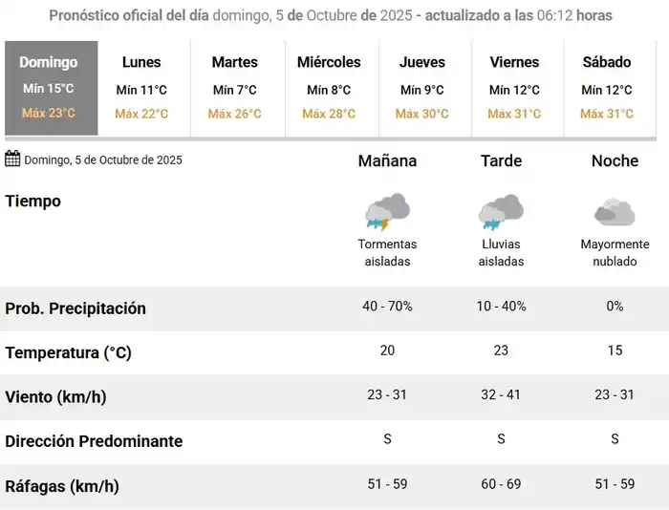This screenshot has width=669, height=510.
Task: Click the Mañana column header
Action: [387, 160]
